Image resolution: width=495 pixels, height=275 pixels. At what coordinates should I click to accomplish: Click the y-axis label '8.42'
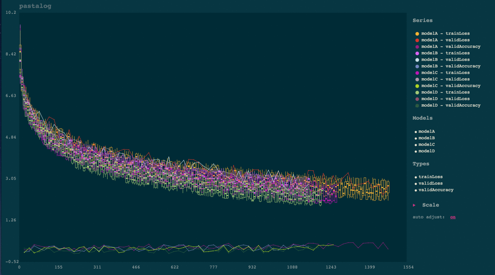click(x=11, y=54)
